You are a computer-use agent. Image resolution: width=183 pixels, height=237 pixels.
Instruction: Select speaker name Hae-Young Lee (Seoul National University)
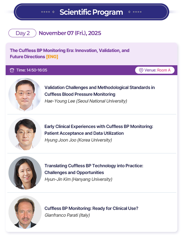[x=86, y=101]
